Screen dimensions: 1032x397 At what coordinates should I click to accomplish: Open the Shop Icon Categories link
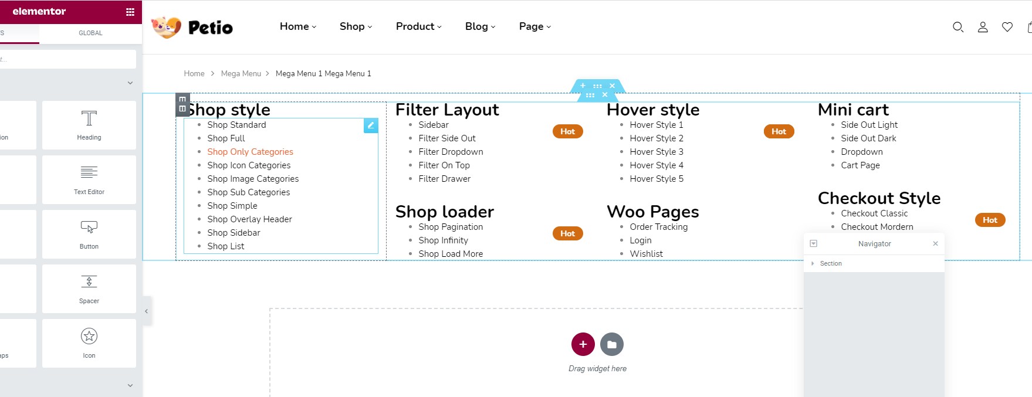tap(249, 165)
